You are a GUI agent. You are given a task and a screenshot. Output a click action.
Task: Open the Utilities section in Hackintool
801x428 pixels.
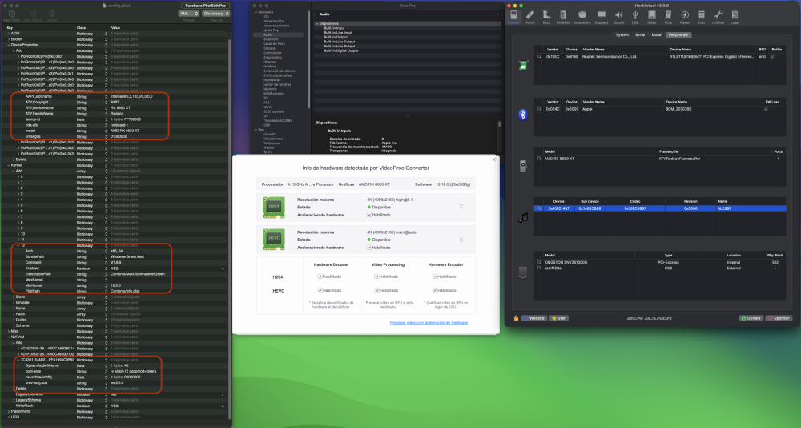718,17
